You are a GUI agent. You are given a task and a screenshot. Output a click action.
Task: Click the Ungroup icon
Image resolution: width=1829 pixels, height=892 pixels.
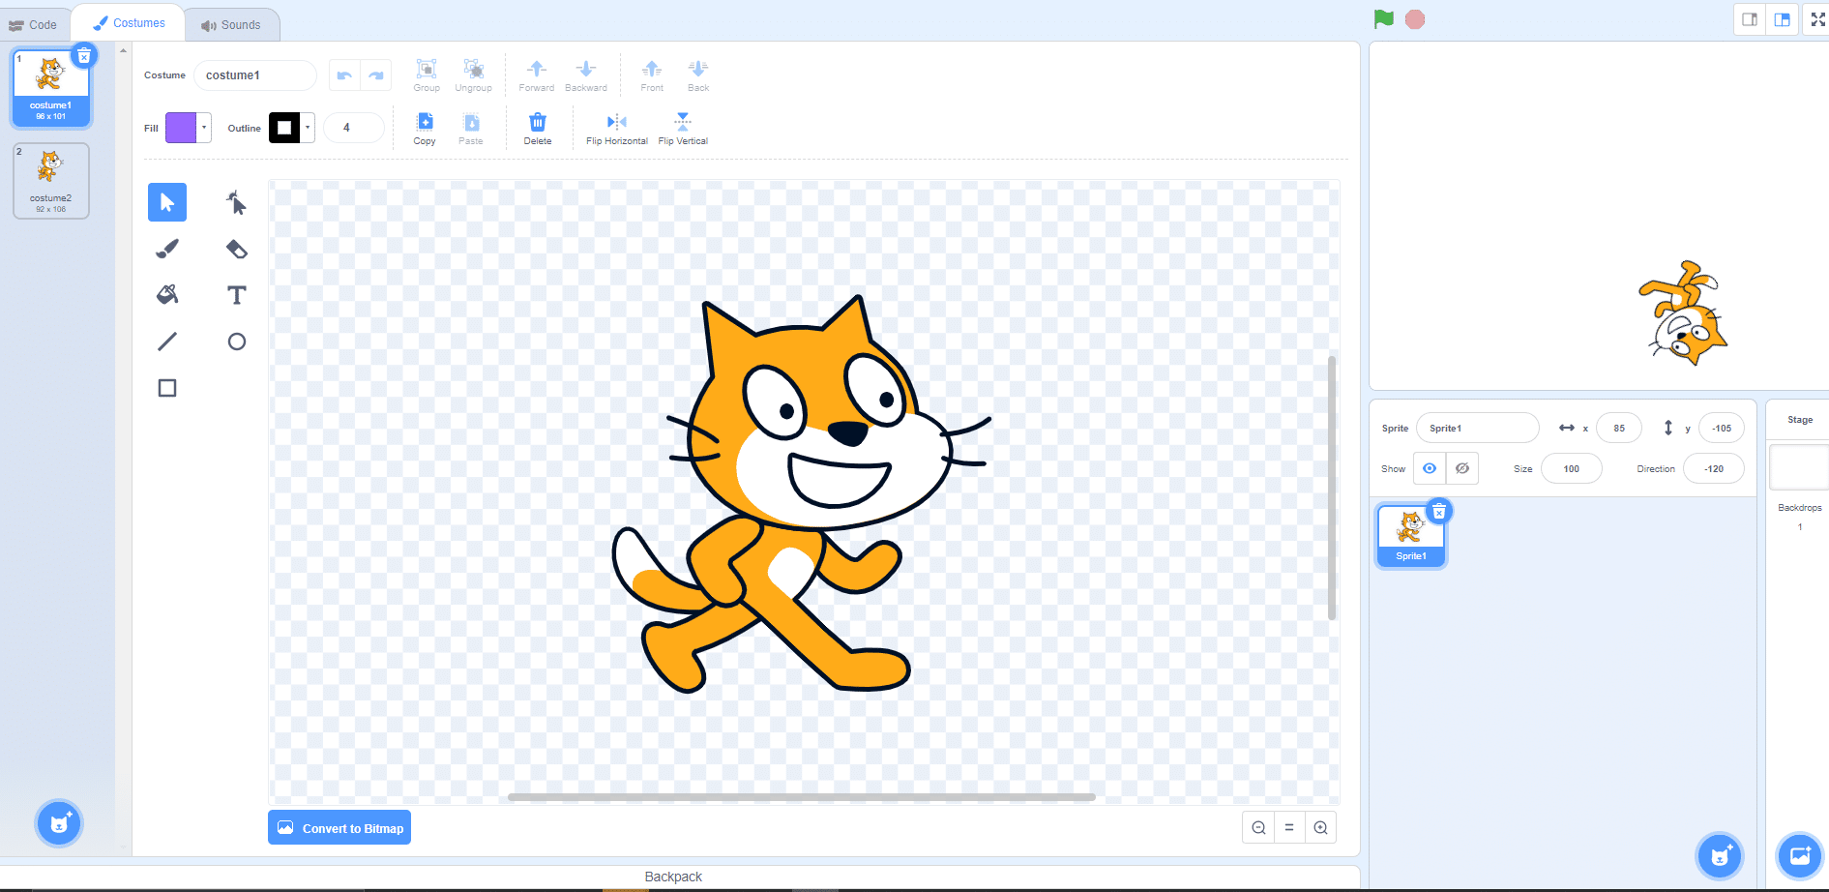(x=474, y=74)
